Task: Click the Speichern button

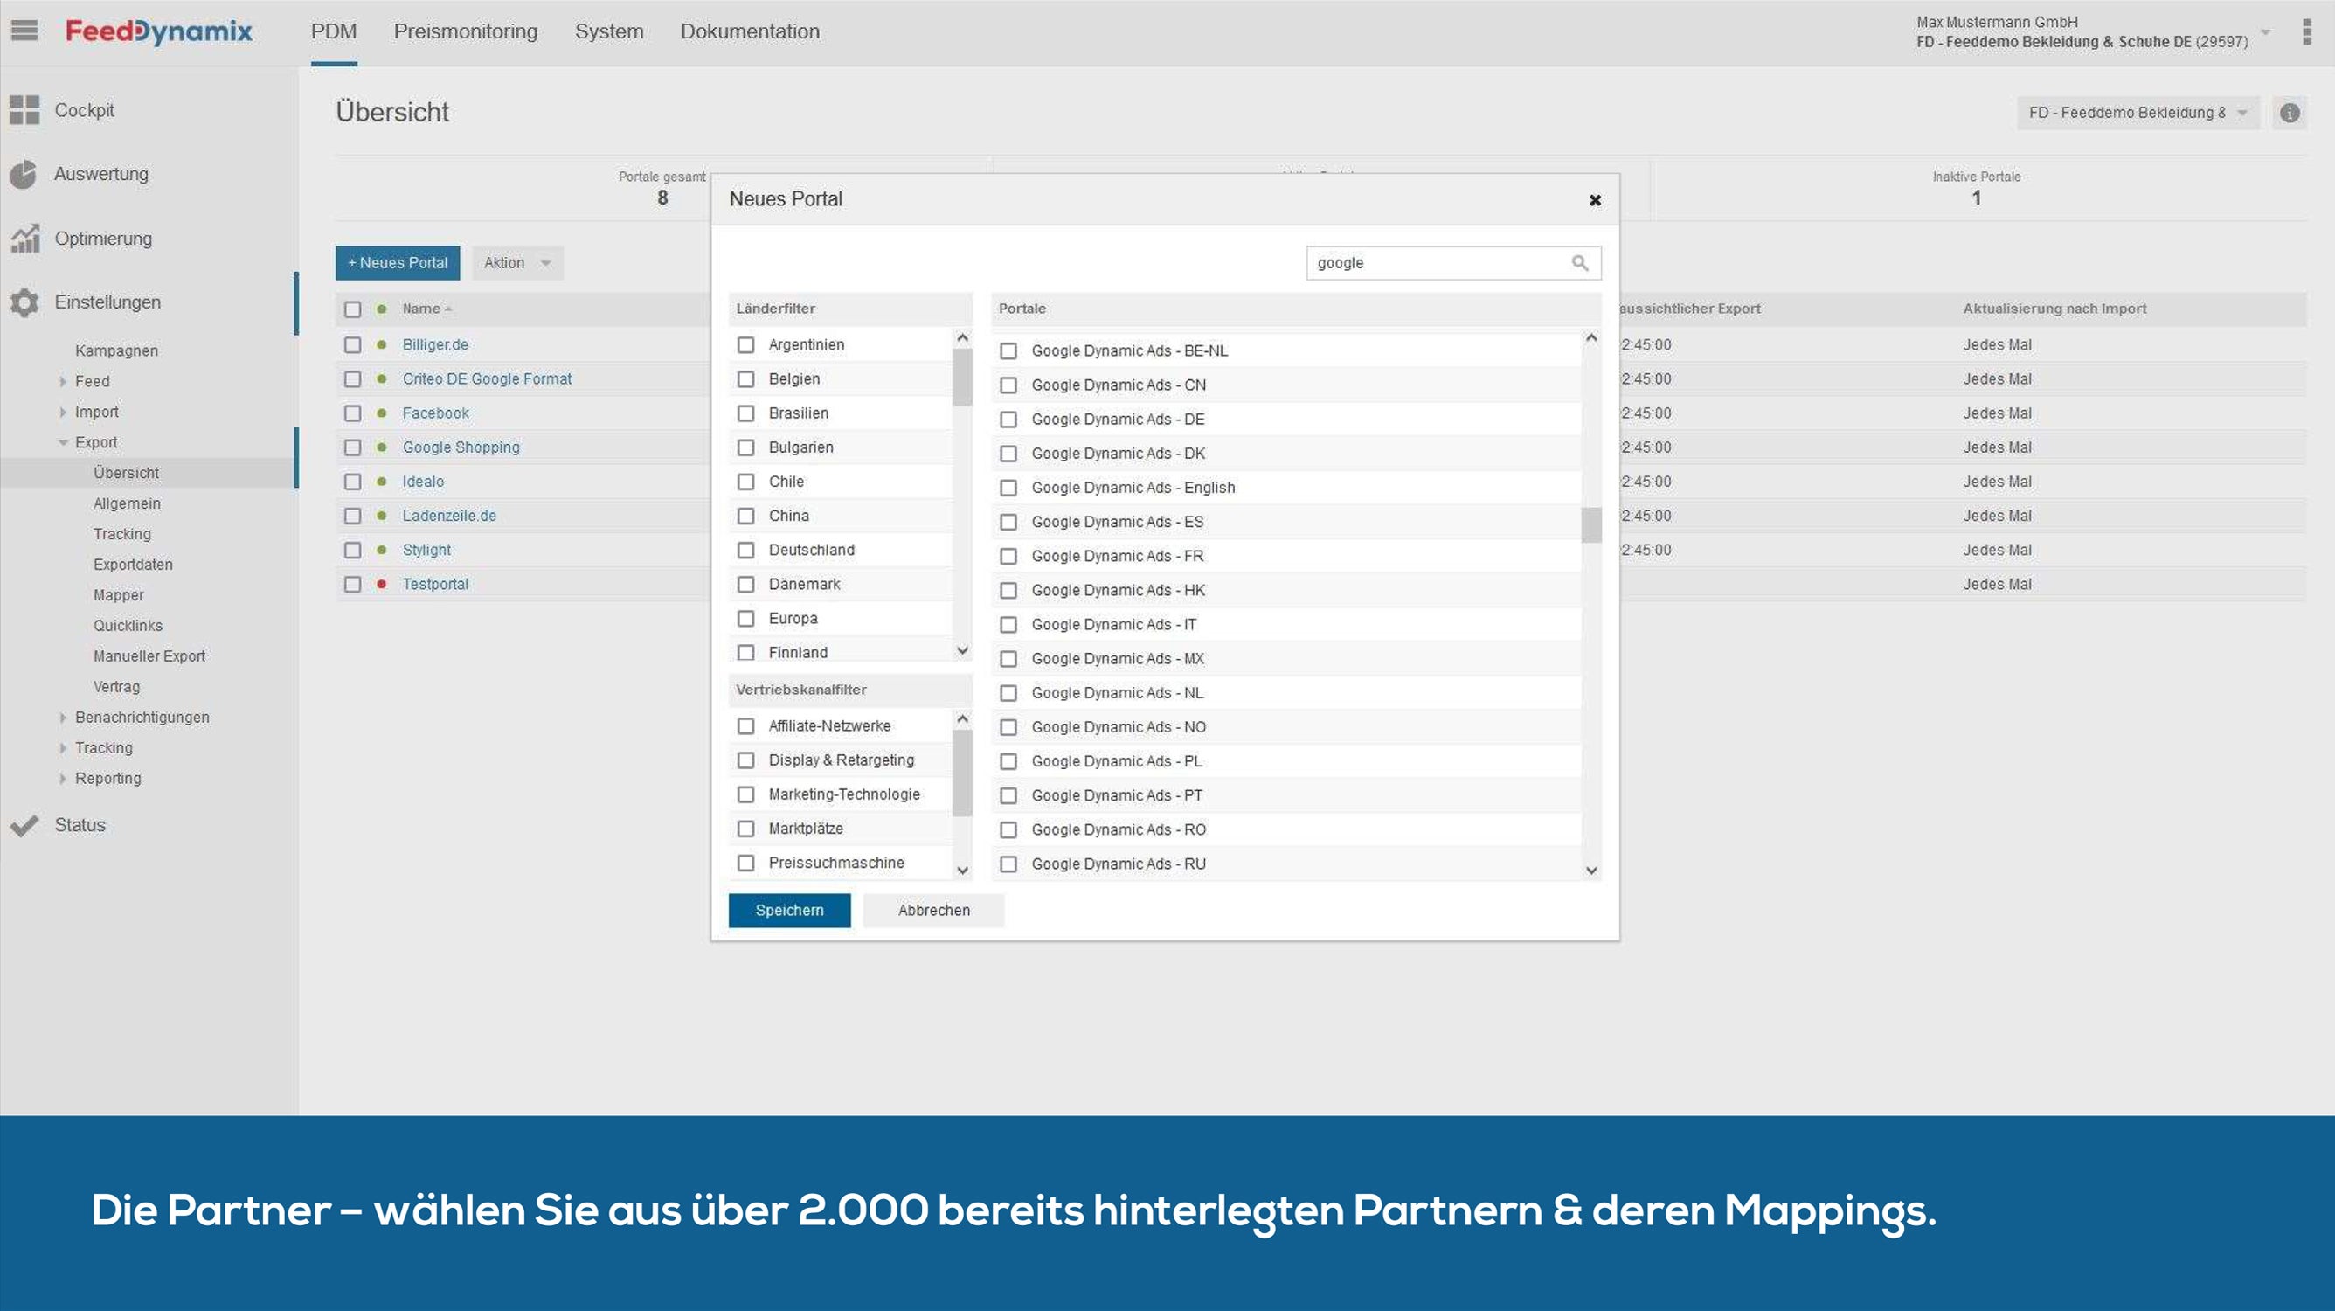Action: [x=788, y=910]
